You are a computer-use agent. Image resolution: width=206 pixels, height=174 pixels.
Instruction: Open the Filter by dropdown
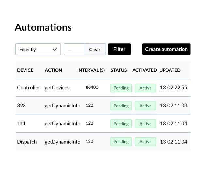pyautogui.click(x=38, y=49)
